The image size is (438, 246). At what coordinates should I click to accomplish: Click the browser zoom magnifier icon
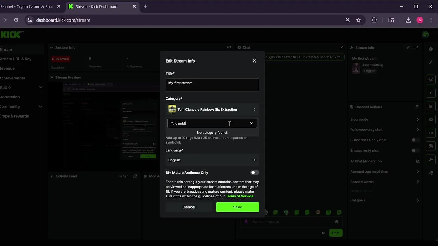pos(348,20)
